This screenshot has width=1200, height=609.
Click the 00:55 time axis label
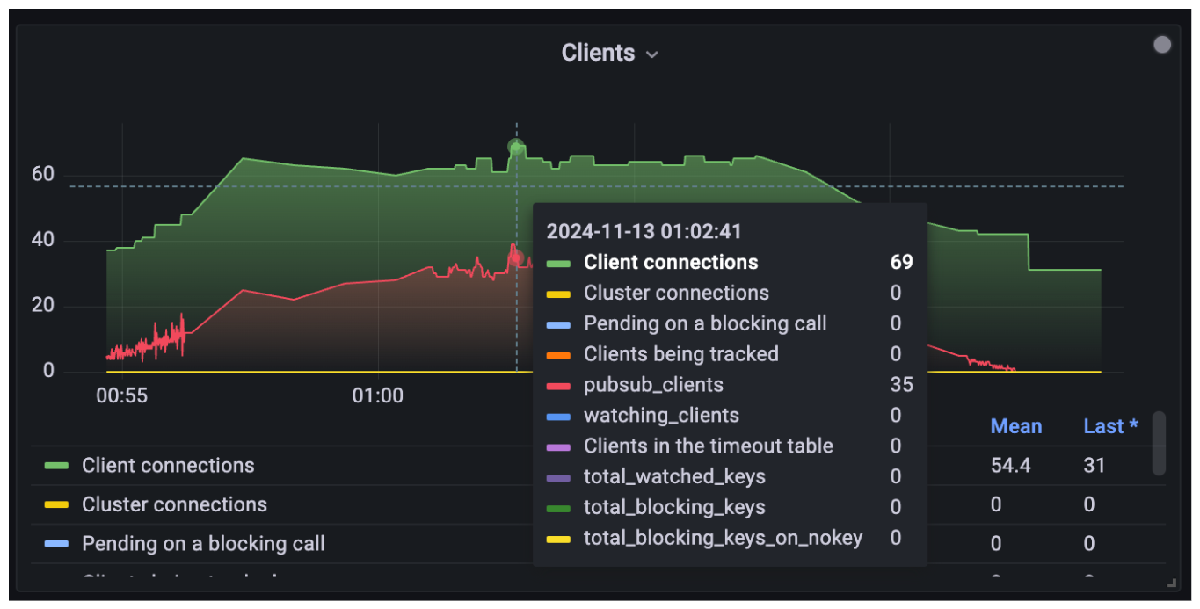click(121, 396)
